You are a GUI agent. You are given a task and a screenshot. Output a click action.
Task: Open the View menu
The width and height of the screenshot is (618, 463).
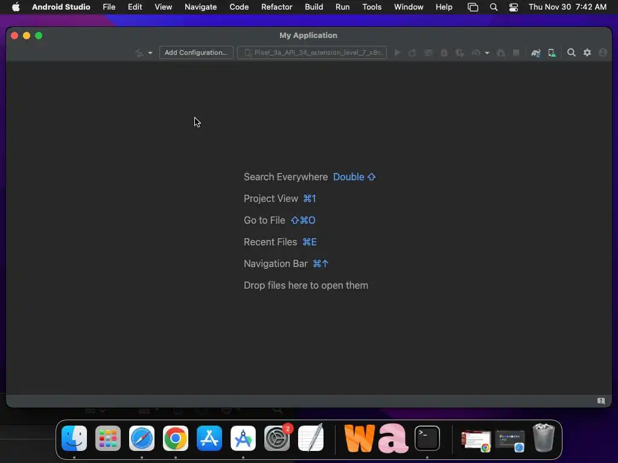coord(163,7)
